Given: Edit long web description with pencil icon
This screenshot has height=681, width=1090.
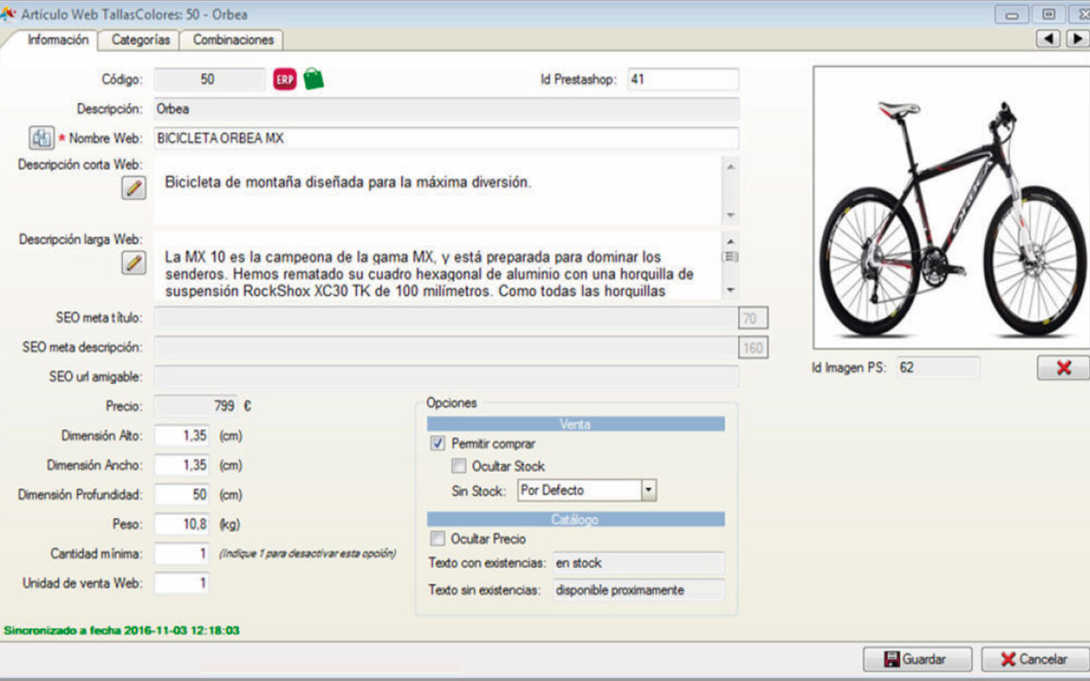Looking at the screenshot, I should 134,263.
